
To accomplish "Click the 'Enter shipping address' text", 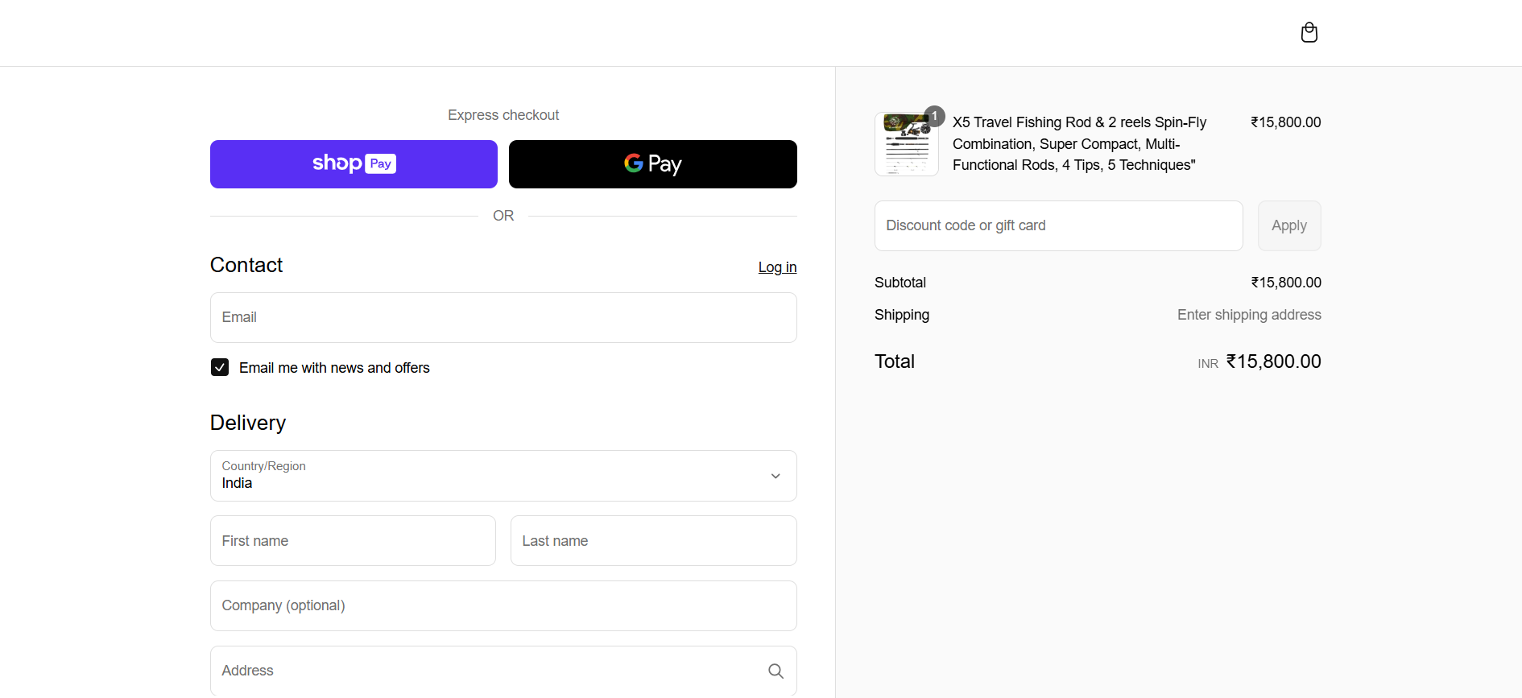I will pyautogui.click(x=1248, y=315).
